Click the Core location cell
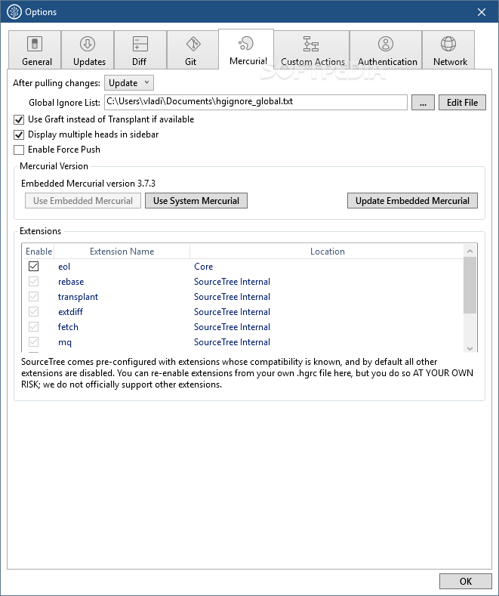The width and height of the screenshot is (499, 596). point(204,267)
